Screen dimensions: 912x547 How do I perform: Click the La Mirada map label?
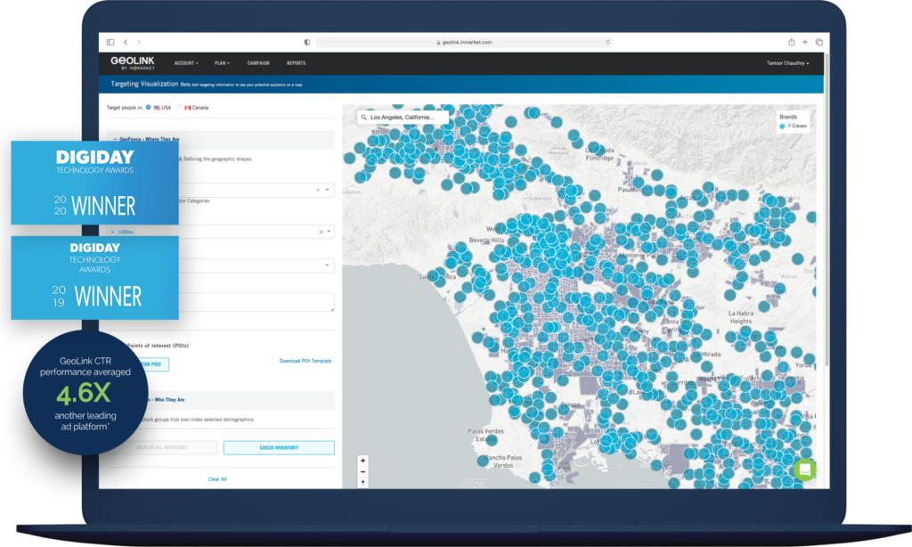[708, 354]
